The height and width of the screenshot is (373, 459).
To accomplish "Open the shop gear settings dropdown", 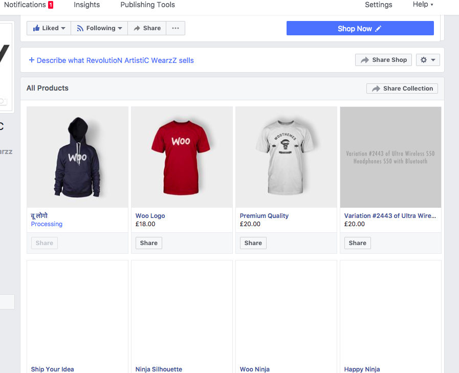I will tap(428, 60).
